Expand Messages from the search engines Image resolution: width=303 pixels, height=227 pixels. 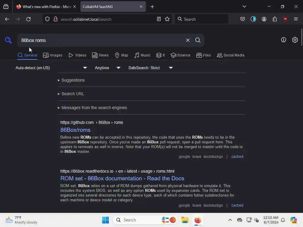coord(92,108)
